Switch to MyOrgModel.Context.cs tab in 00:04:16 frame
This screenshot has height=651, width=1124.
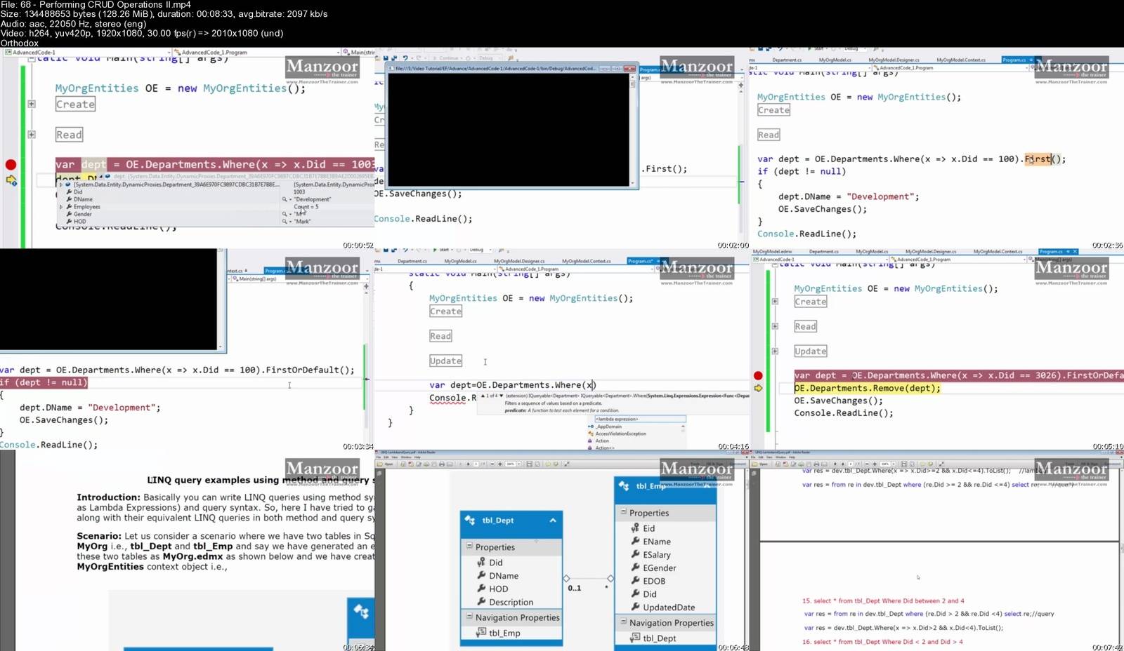click(x=586, y=261)
